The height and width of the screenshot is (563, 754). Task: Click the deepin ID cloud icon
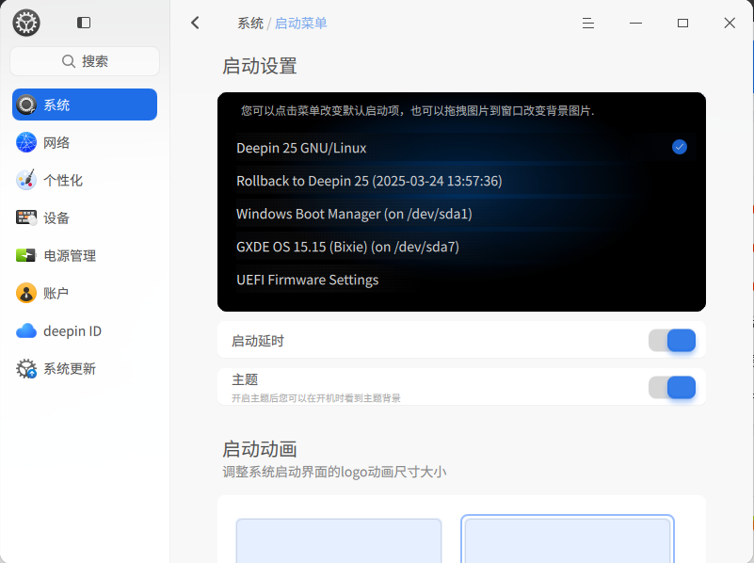[x=26, y=330]
